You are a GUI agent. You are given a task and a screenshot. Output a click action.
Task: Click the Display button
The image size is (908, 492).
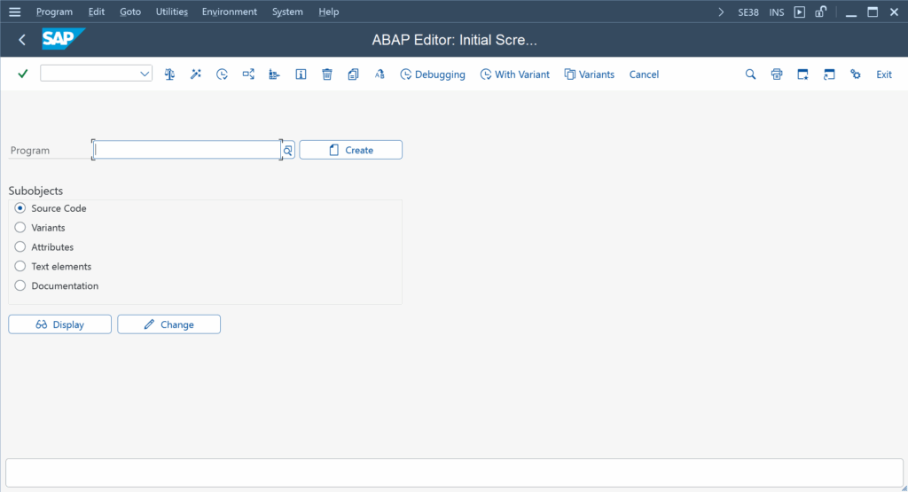point(59,324)
